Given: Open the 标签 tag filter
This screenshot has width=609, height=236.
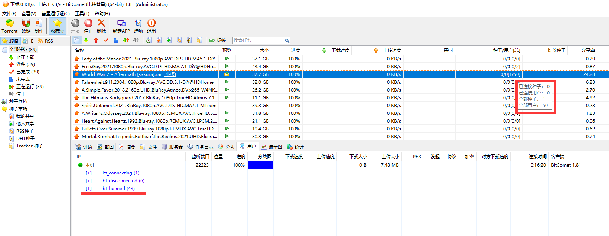Looking at the screenshot, I should tap(218, 40).
